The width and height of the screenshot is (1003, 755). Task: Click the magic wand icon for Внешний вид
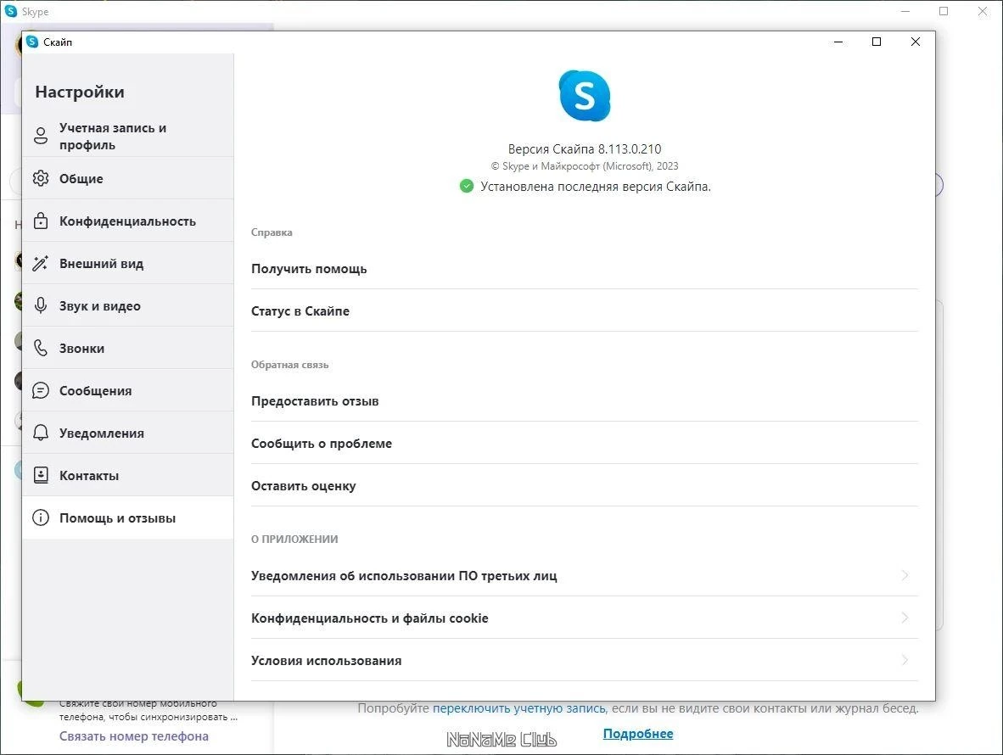(40, 263)
